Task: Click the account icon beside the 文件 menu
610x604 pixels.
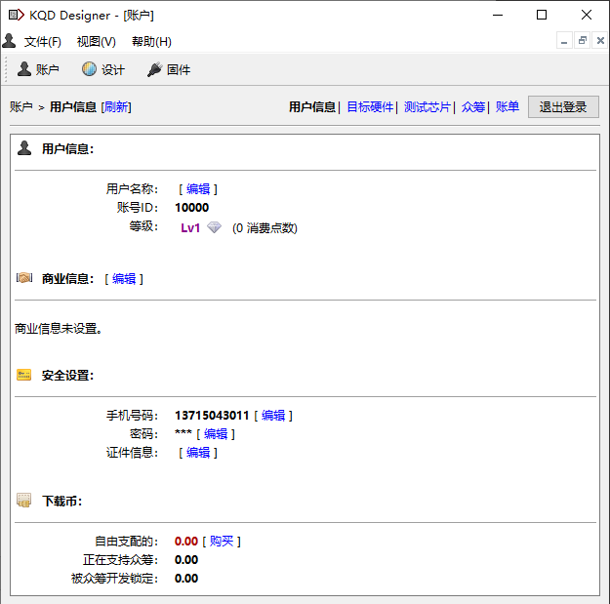Action: [x=9, y=41]
